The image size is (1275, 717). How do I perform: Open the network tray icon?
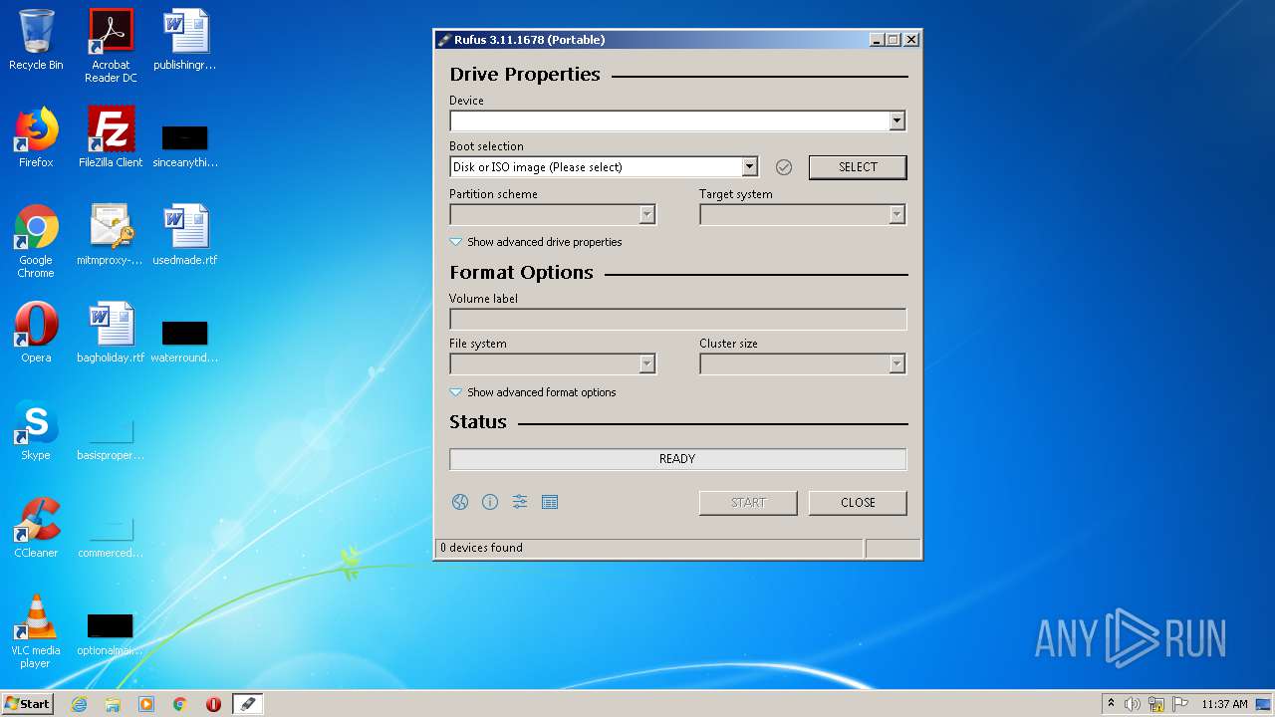(x=1156, y=704)
